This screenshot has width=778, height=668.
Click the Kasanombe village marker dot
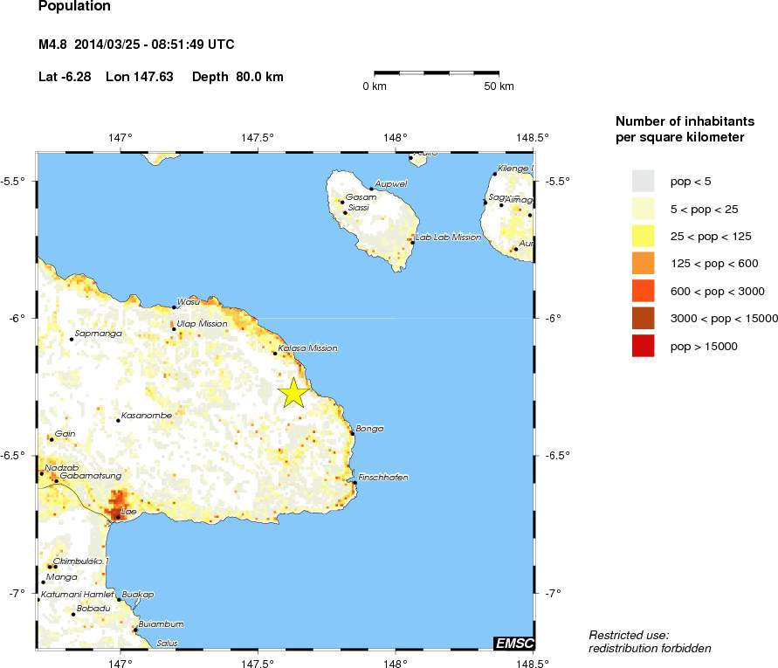[118, 420]
